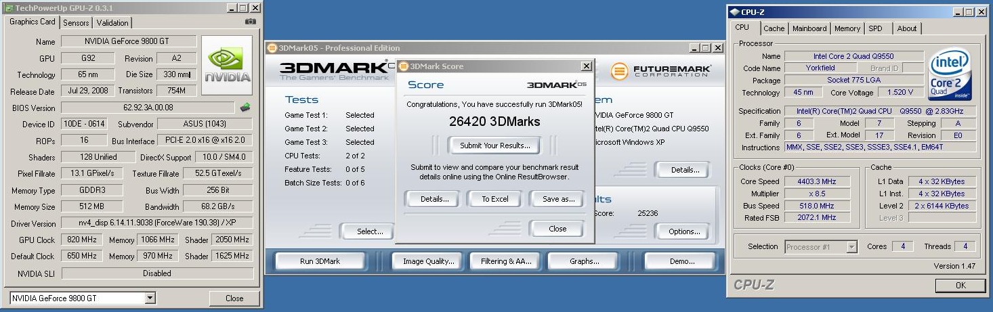The height and width of the screenshot is (312, 993).
Task: Click the Graphs button in 3DMark05
Action: [x=584, y=261]
